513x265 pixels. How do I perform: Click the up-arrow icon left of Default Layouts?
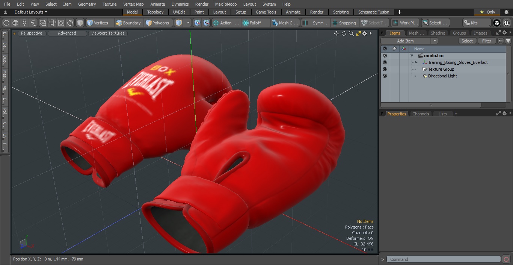[5, 12]
